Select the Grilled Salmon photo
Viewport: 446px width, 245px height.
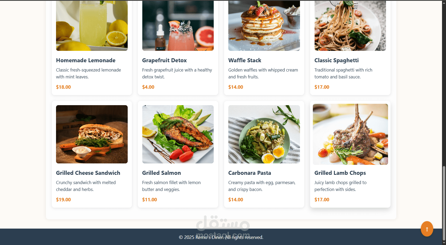point(178,134)
